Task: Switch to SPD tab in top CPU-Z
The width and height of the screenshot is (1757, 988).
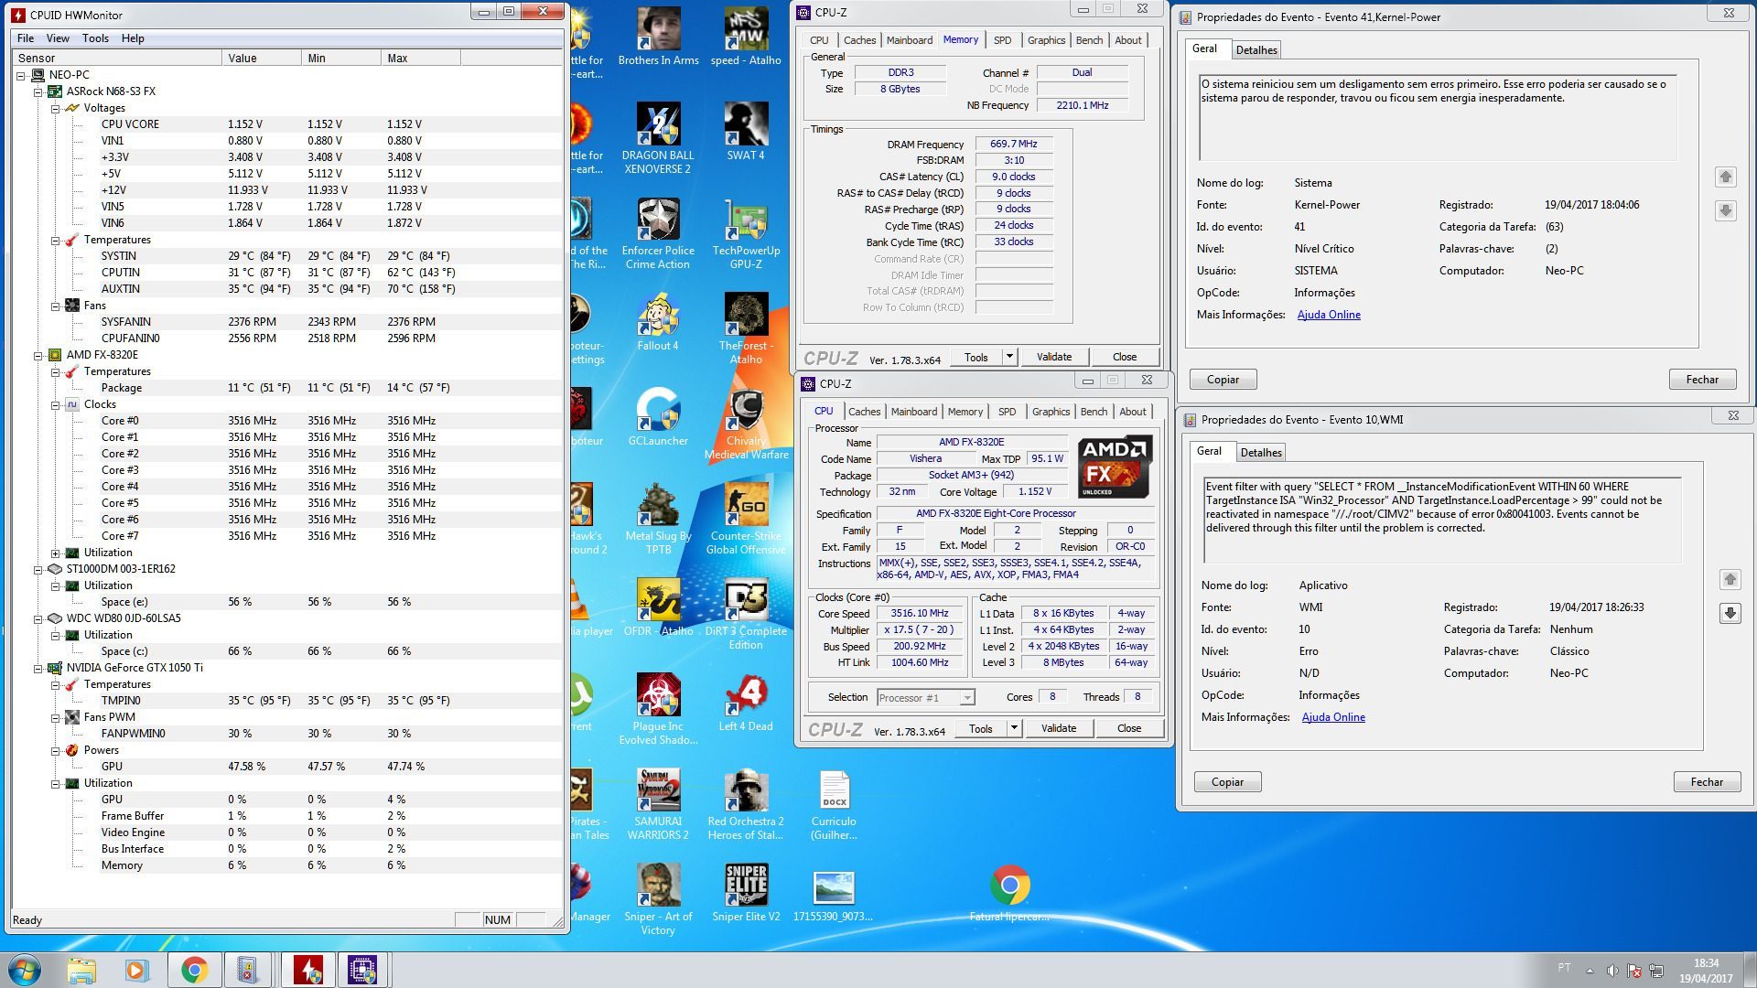Action: 1002,40
